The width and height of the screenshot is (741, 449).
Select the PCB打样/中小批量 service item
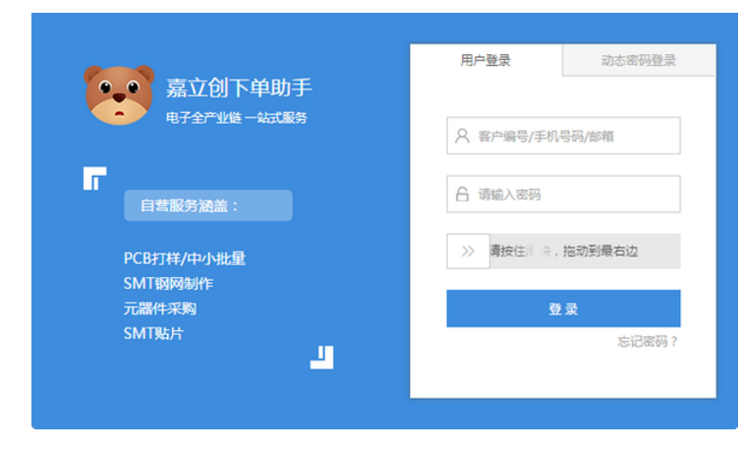pyautogui.click(x=184, y=258)
